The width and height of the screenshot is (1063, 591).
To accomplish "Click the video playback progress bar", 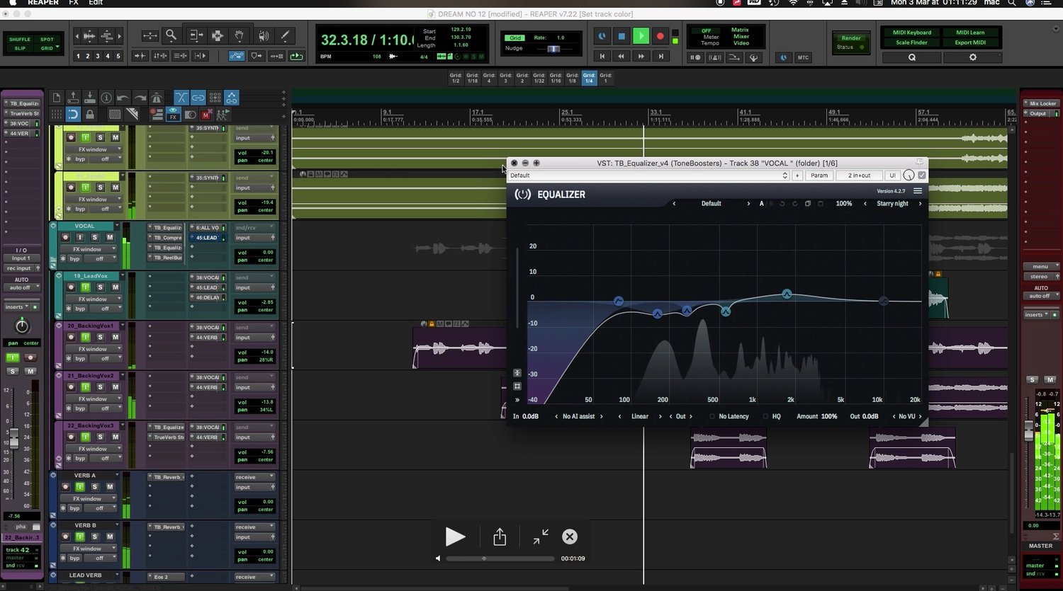I will pyautogui.click(x=500, y=558).
